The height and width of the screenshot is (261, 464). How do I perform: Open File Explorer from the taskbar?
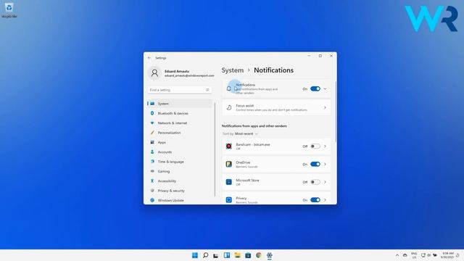click(237, 255)
